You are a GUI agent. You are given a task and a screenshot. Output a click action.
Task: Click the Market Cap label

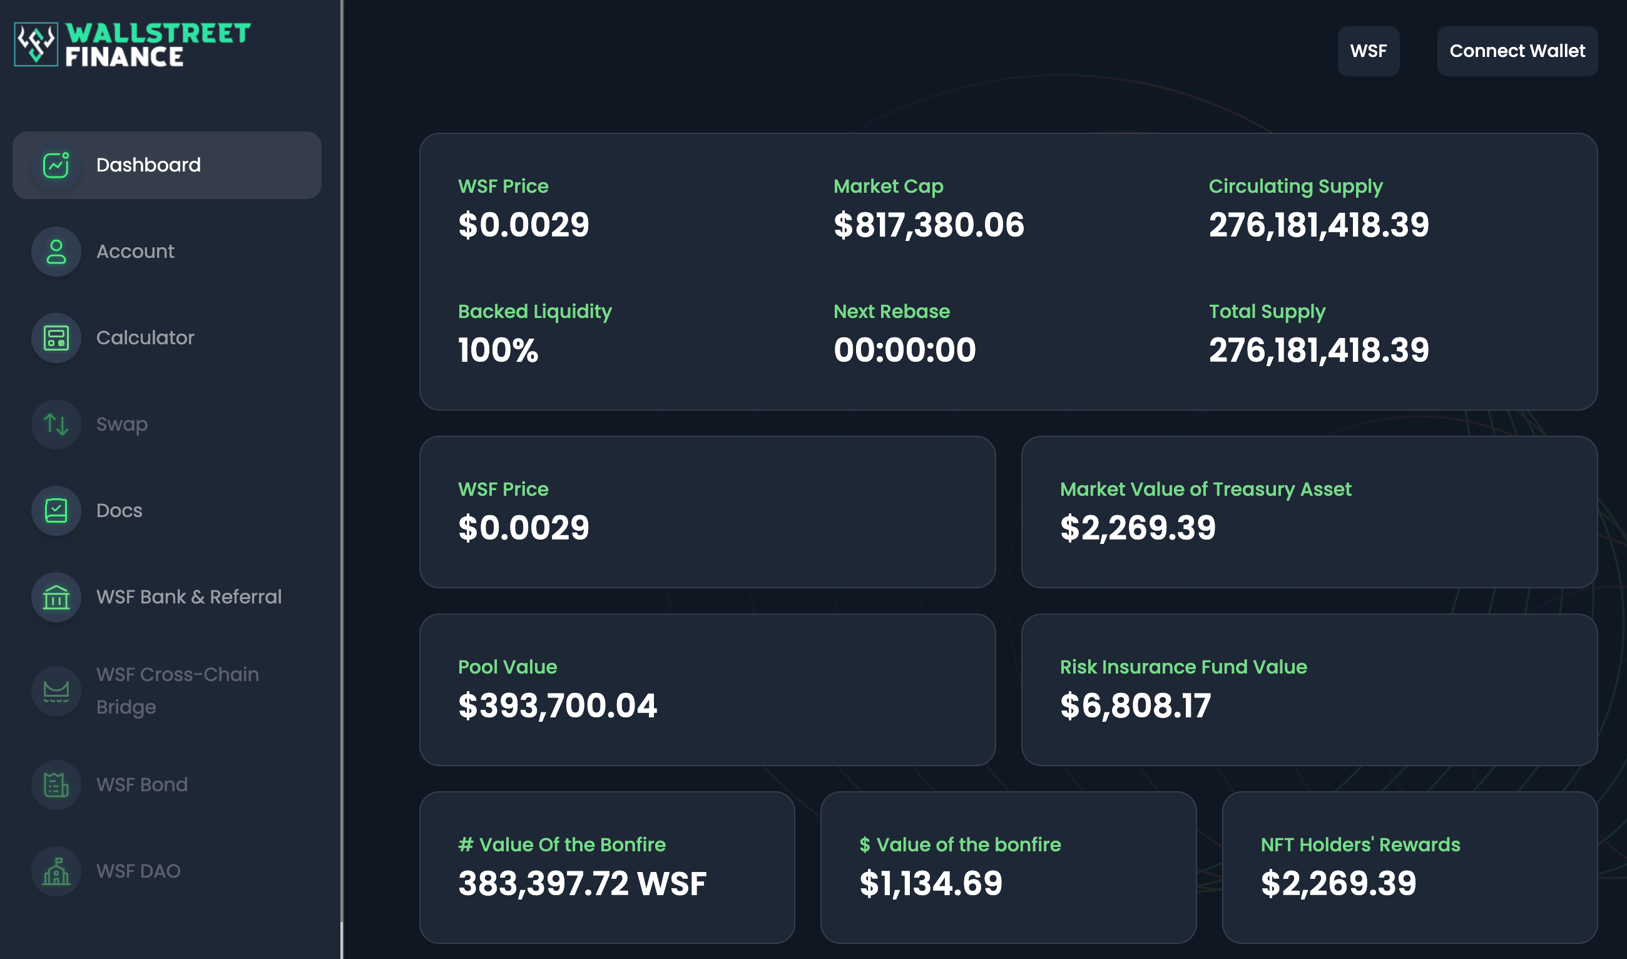click(888, 186)
